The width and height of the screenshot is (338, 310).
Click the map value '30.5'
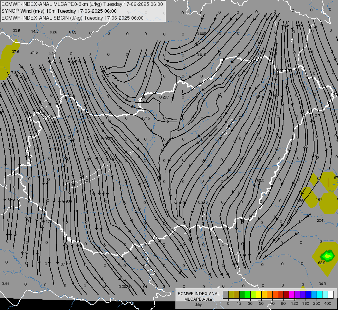pyautogui.click(x=16, y=31)
